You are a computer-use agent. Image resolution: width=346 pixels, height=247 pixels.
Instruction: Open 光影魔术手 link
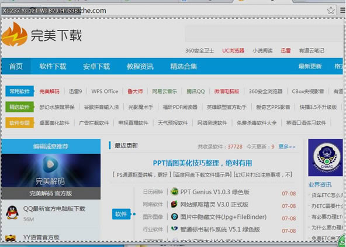pos(141,107)
